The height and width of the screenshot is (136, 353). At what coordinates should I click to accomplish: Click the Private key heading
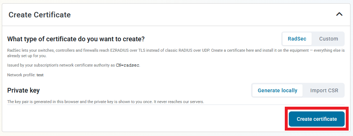click(x=24, y=90)
